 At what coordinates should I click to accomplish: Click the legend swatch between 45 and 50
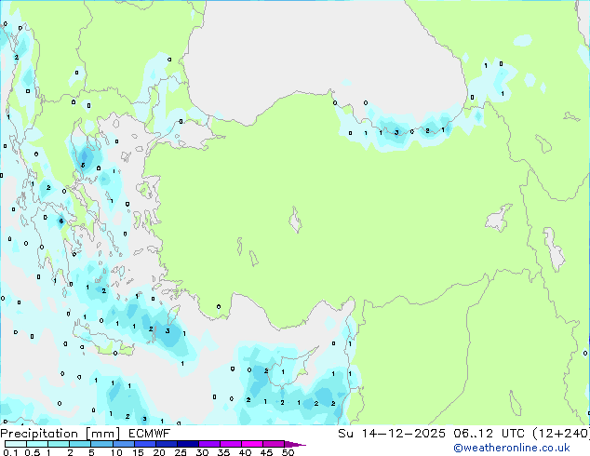[x=274, y=444]
